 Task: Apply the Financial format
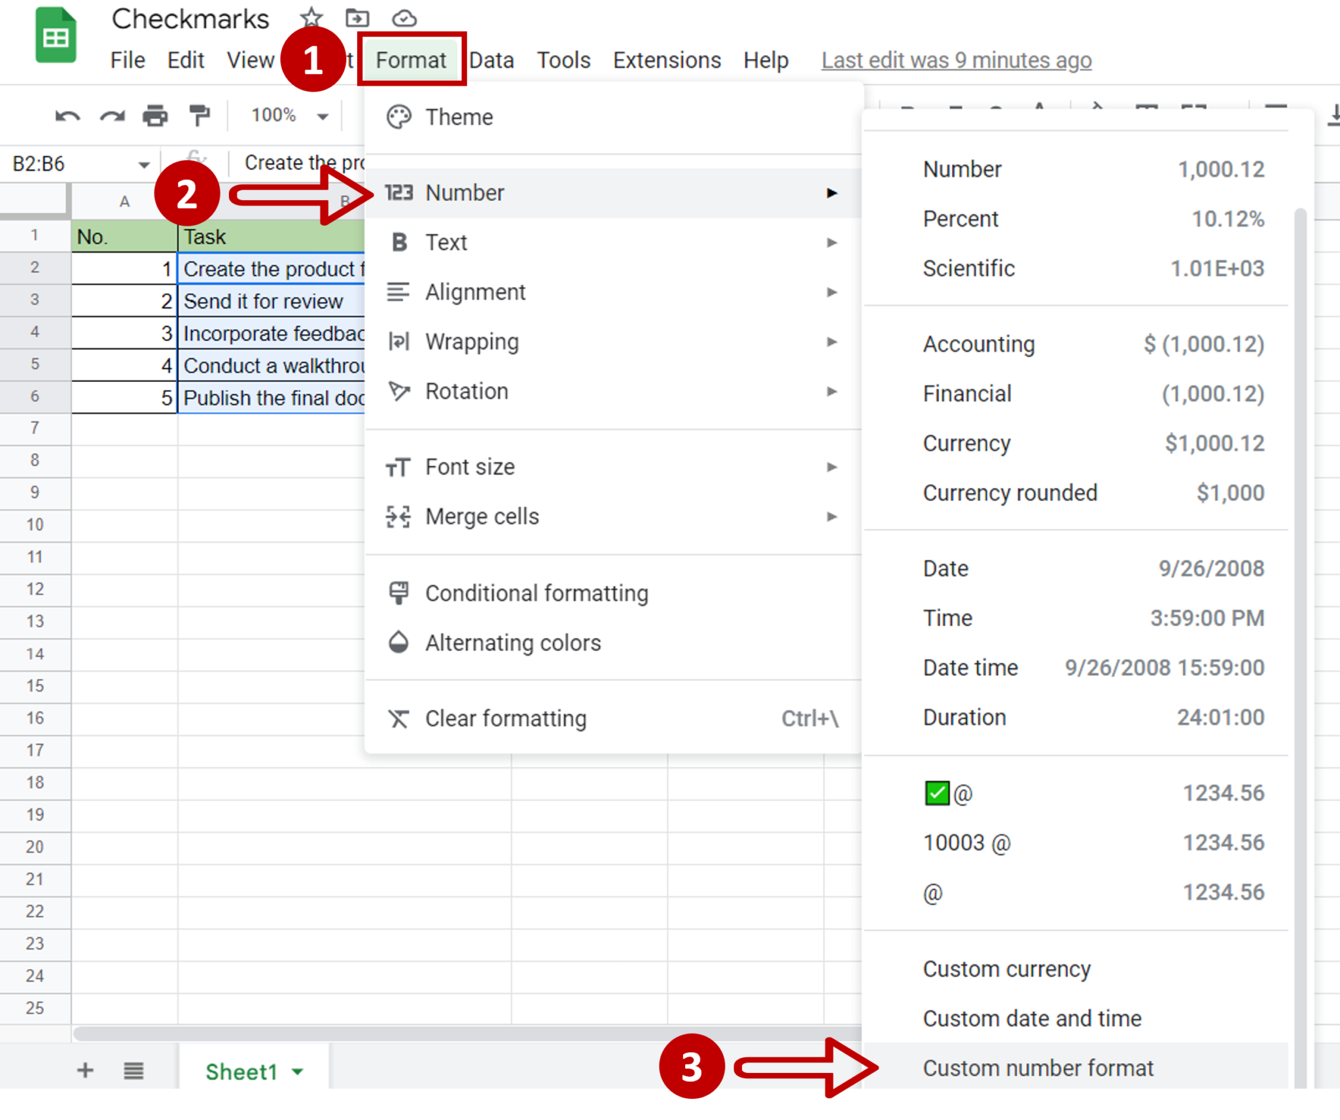pyautogui.click(x=1076, y=394)
